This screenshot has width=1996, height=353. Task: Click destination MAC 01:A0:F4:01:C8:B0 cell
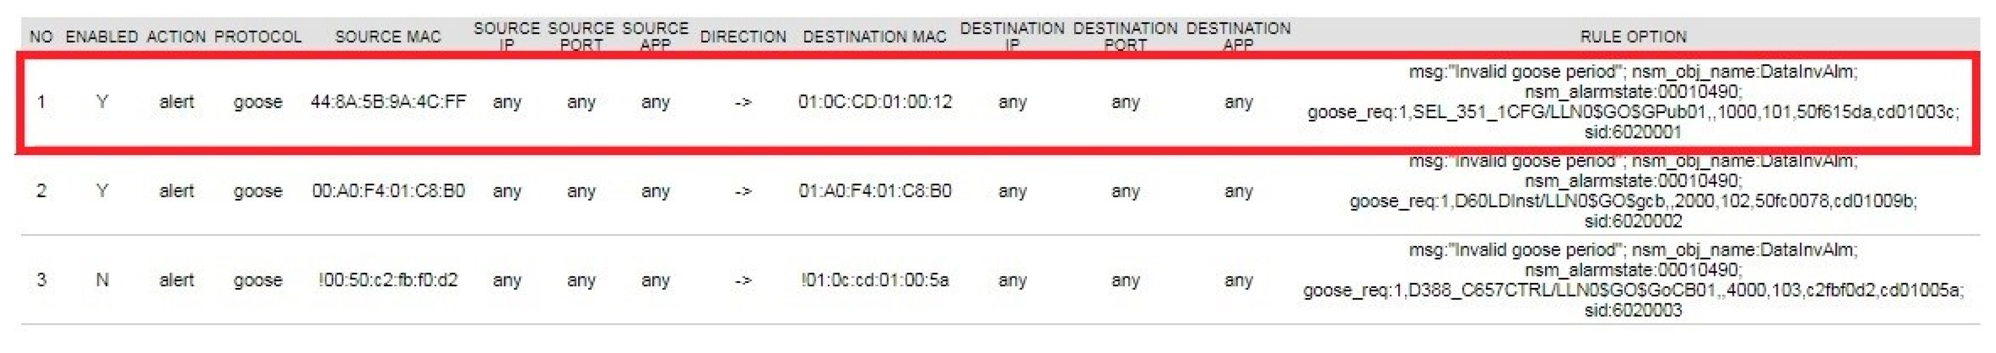pyautogui.click(x=875, y=190)
